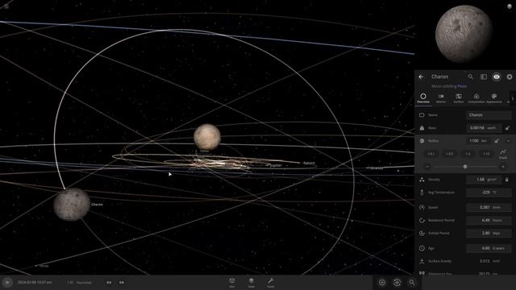Open the Sim menu in bottom toolbar
The image size is (516, 290).
[x=232, y=283]
